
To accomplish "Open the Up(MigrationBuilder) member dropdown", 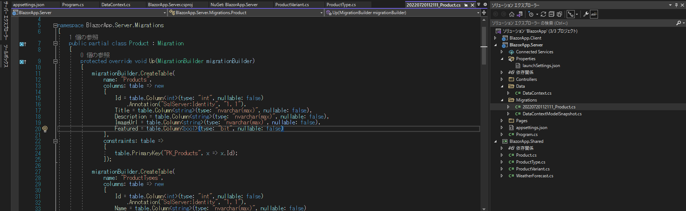I will (x=478, y=13).
